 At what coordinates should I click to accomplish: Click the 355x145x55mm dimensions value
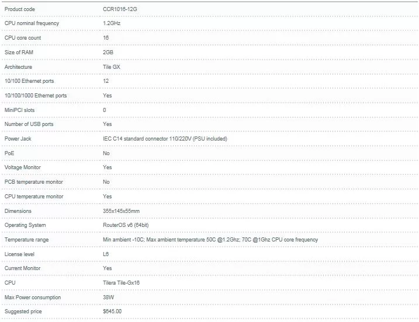pos(121,211)
